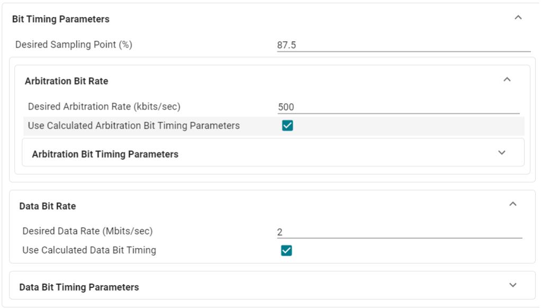541x308 pixels.
Task: Click the Desired Arbitration Rate value field
Action: coord(398,107)
